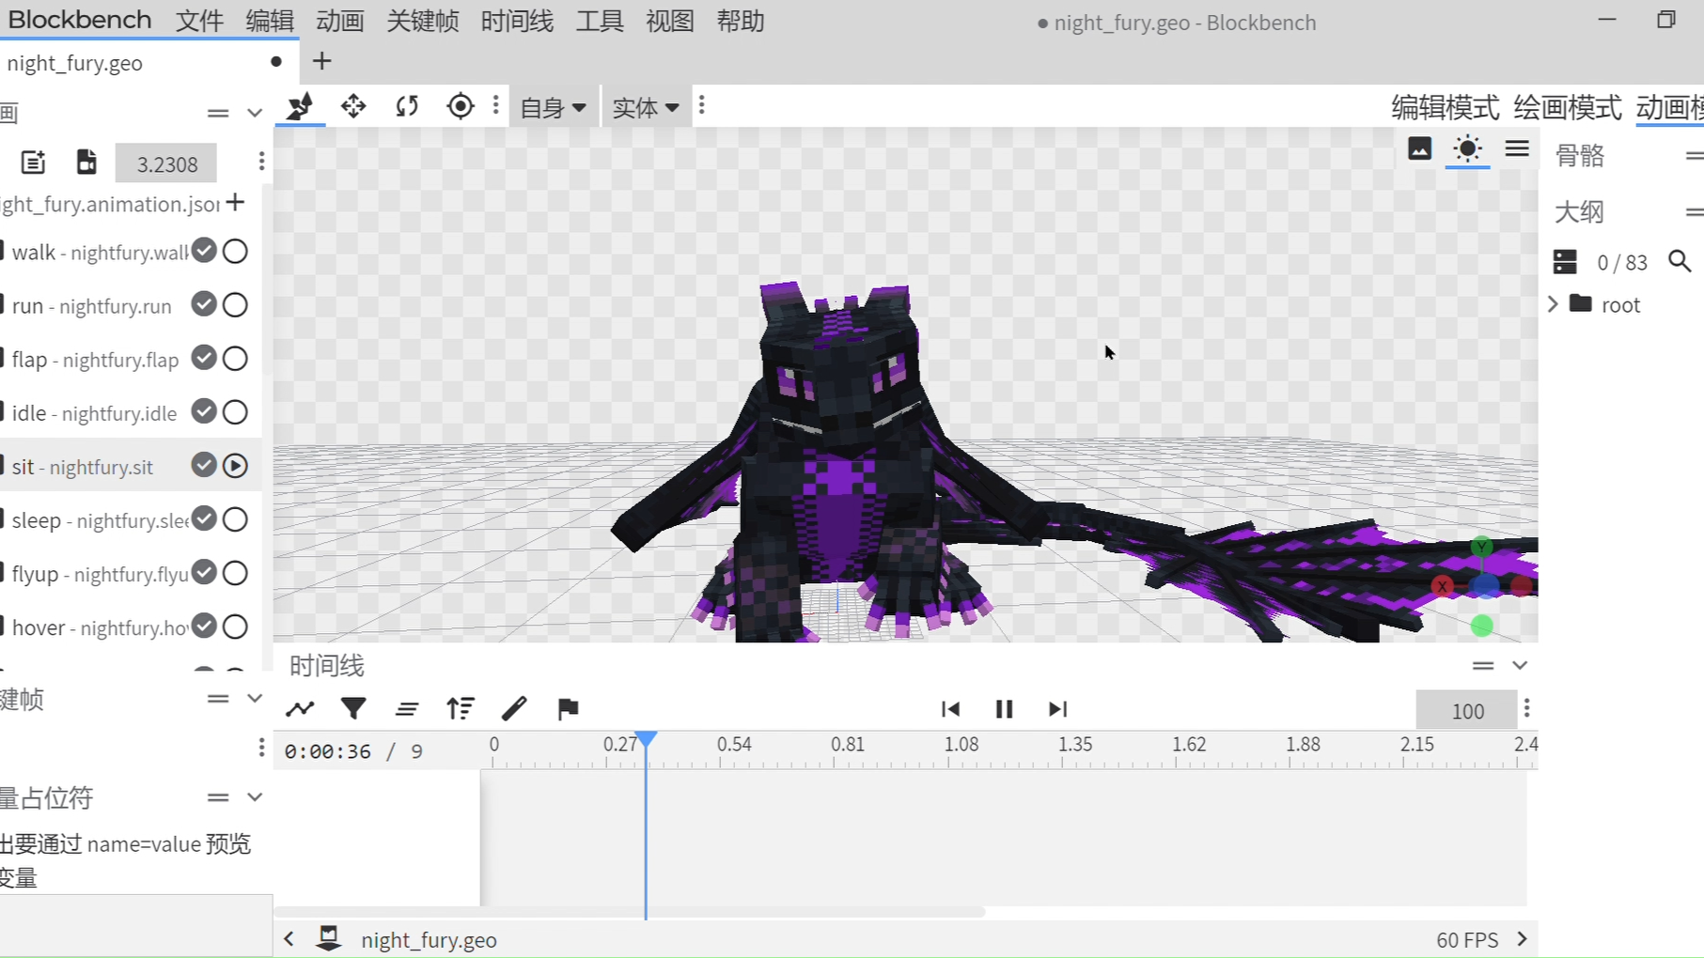Click timeline pencil edit icon

point(514,709)
